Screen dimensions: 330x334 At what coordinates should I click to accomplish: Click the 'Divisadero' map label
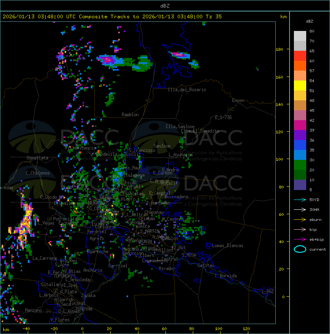point(176,197)
